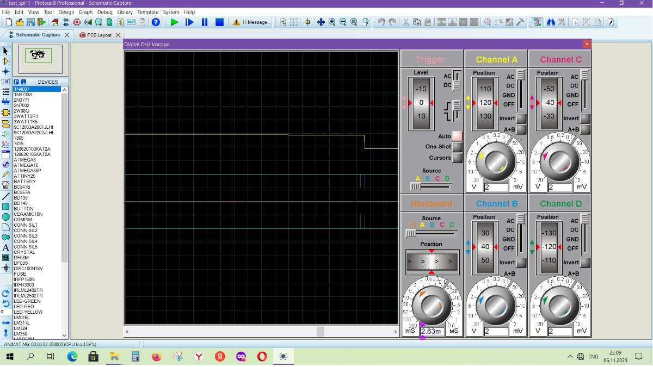Open the Library menu

[x=125, y=12]
